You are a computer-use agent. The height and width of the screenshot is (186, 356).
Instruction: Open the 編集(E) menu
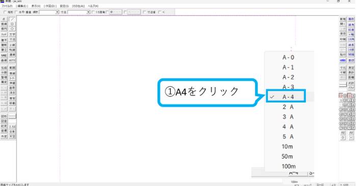tap(22, 6)
